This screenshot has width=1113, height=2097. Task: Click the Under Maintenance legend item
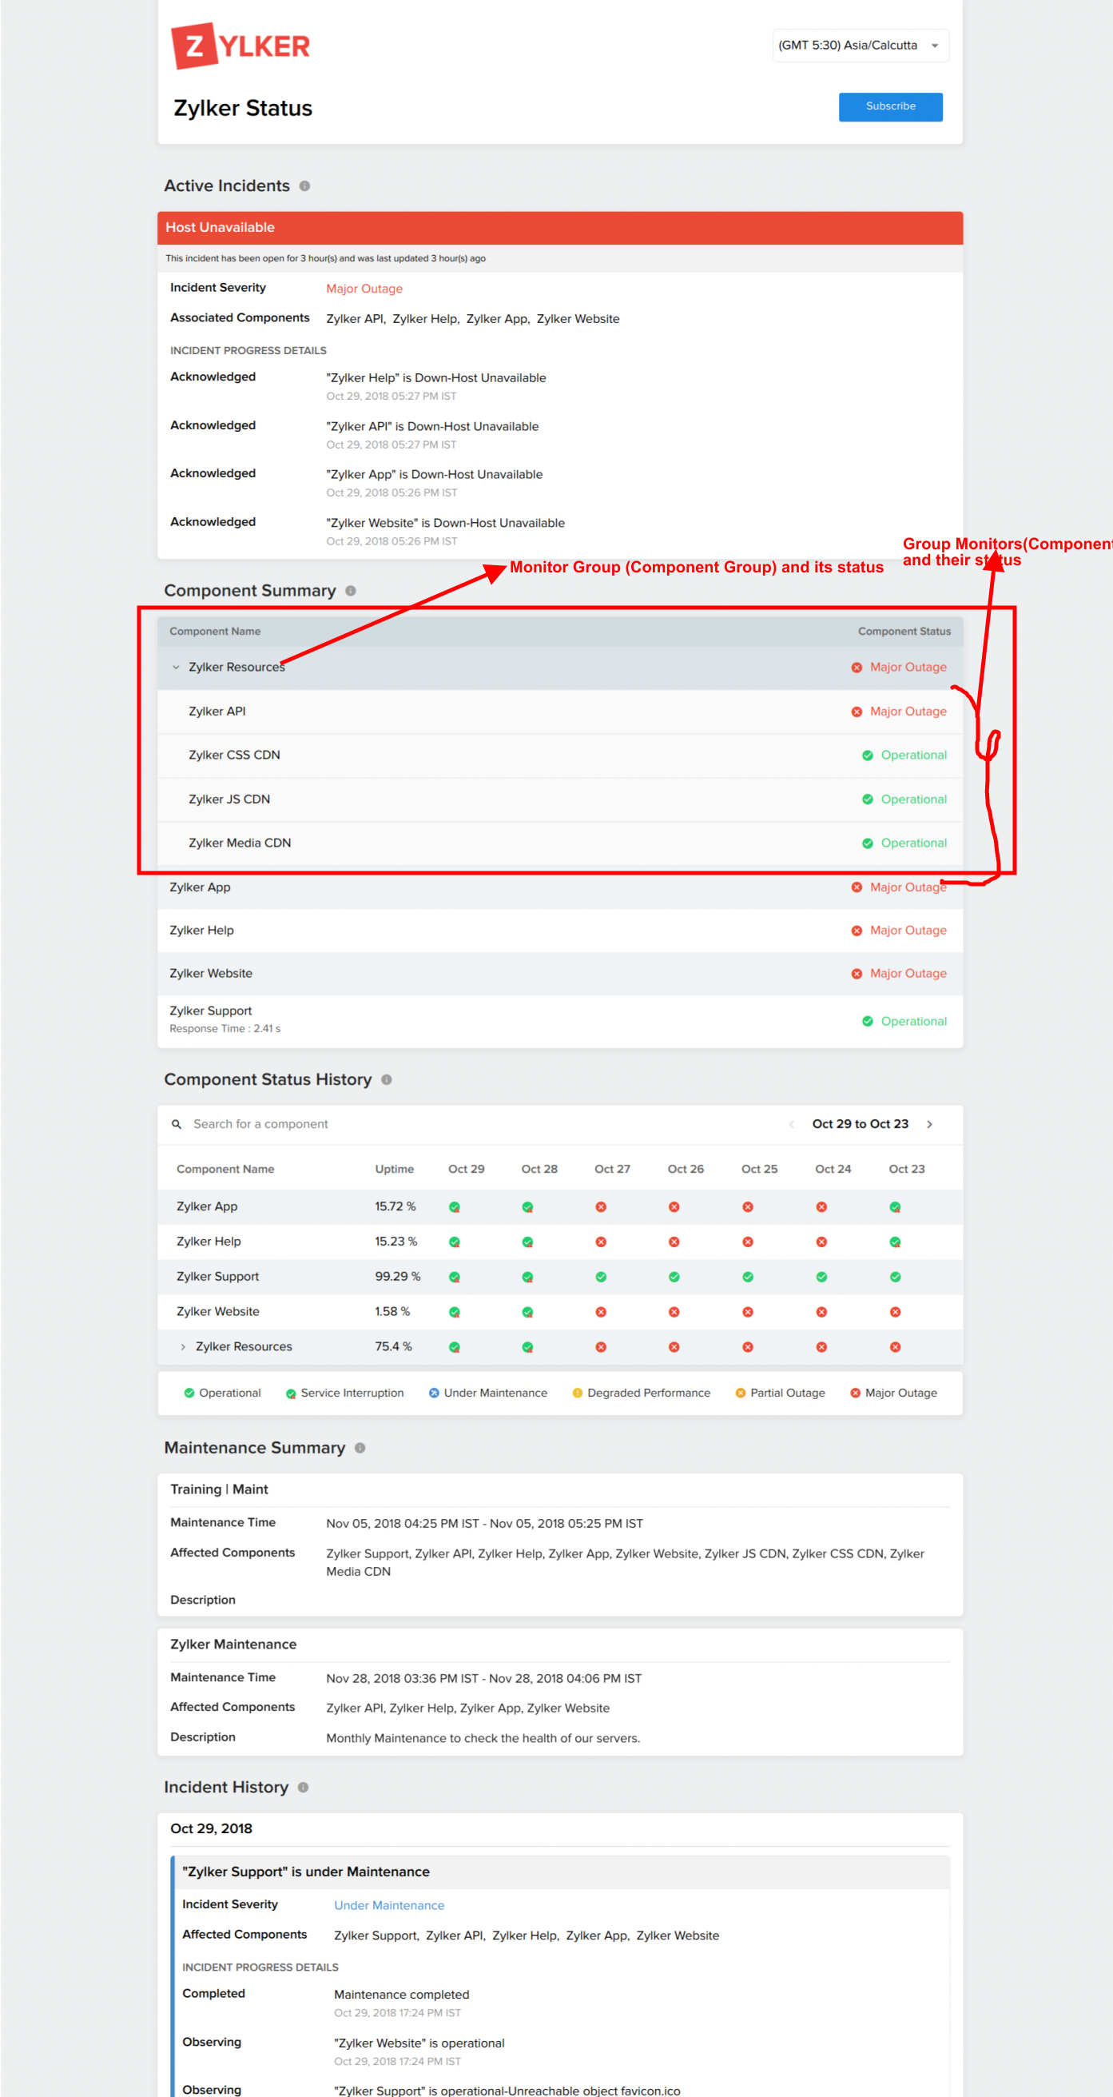tap(488, 1393)
